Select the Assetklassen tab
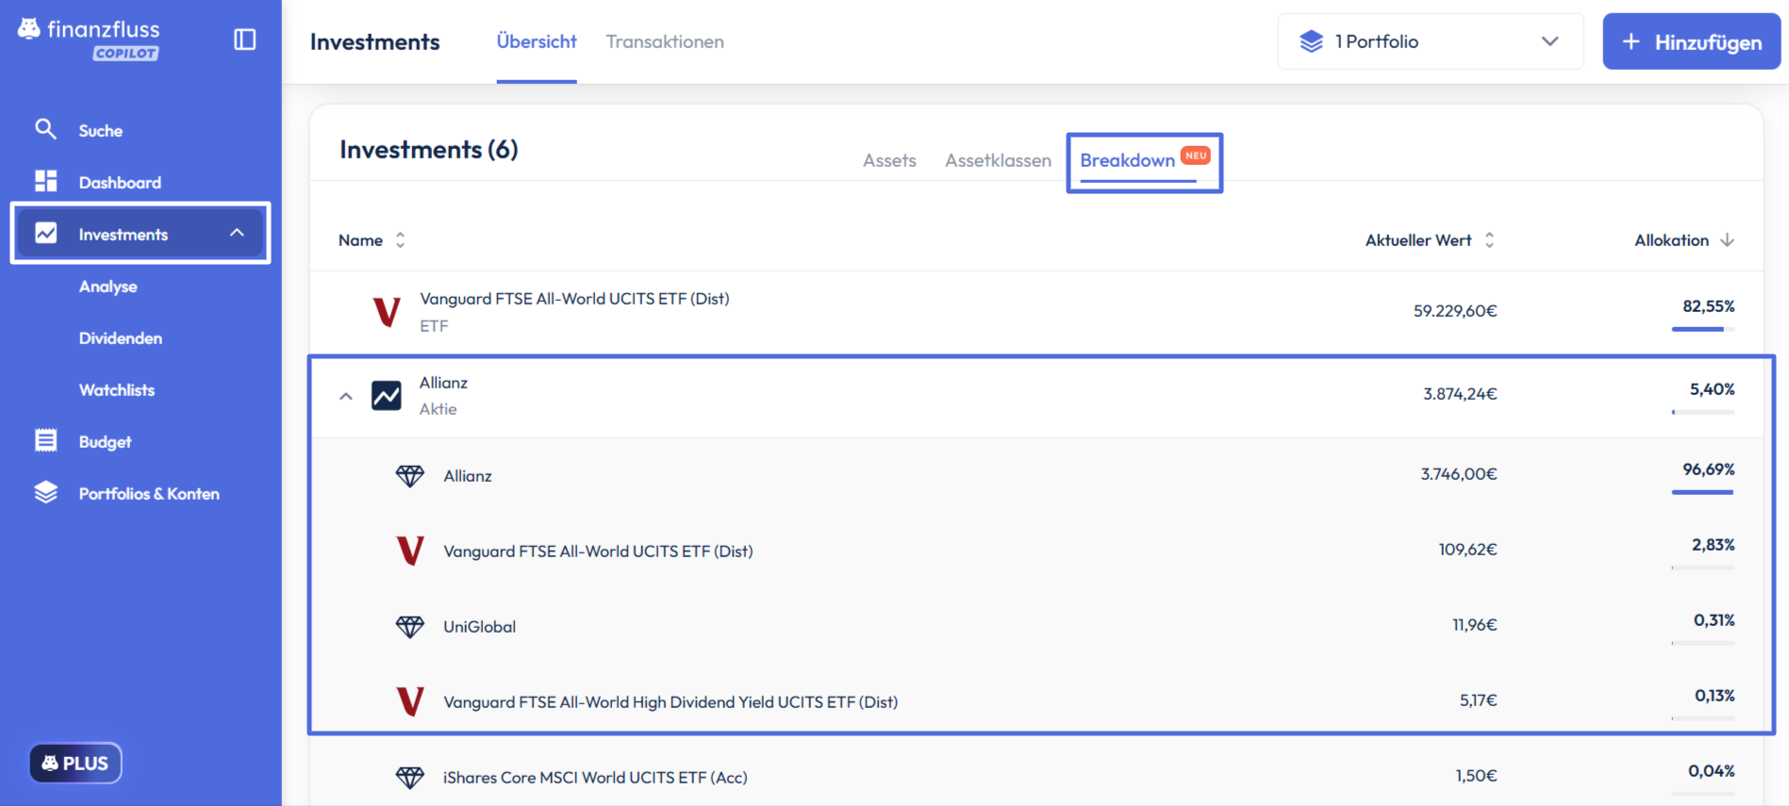 point(998,160)
